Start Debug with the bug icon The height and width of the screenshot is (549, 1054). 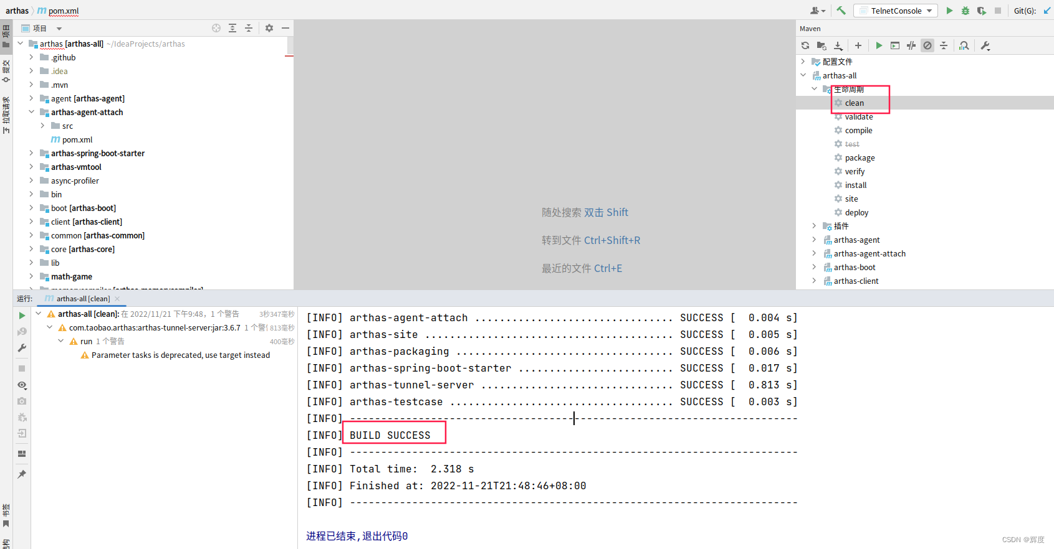point(965,11)
